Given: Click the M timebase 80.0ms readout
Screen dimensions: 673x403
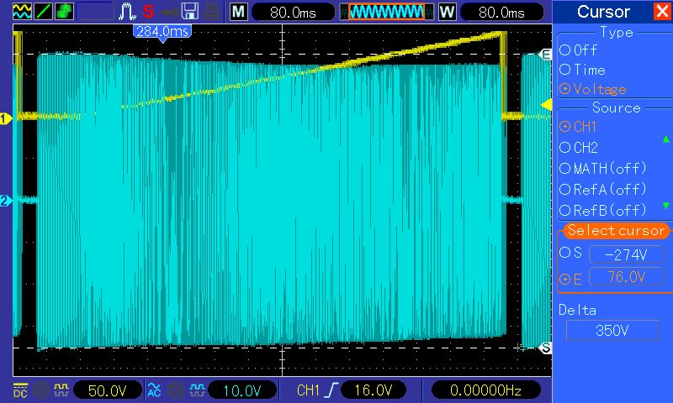Looking at the screenshot, I should coord(289,12).
